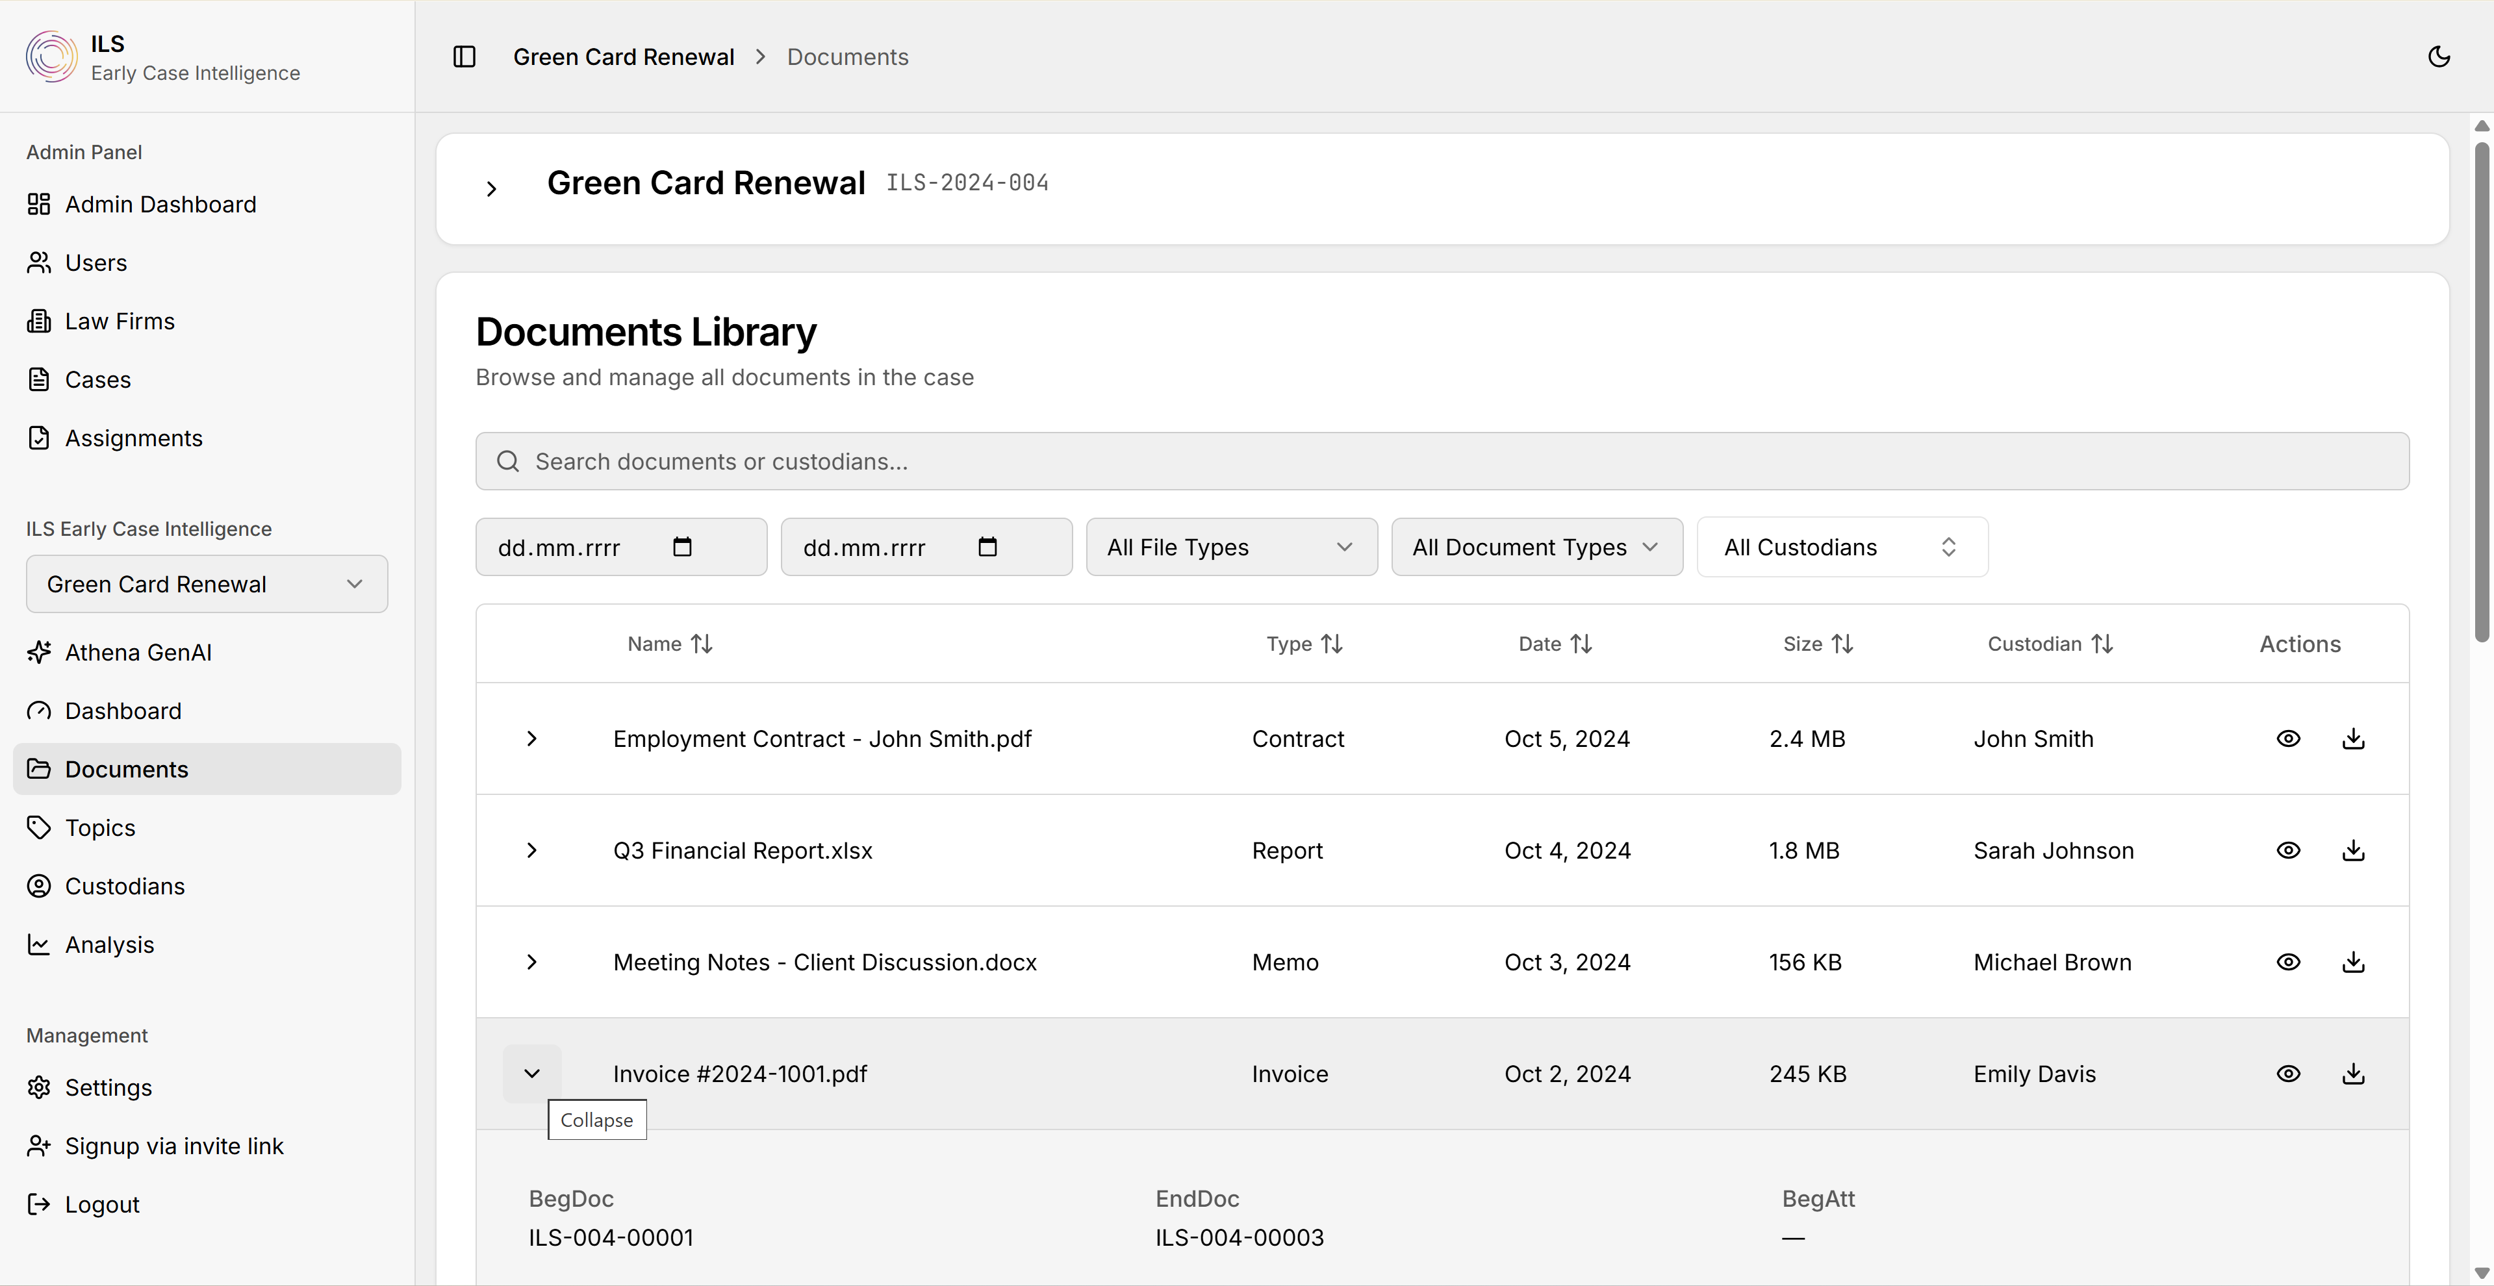Download Invoice #2024-1001.pdf

2354,1073
